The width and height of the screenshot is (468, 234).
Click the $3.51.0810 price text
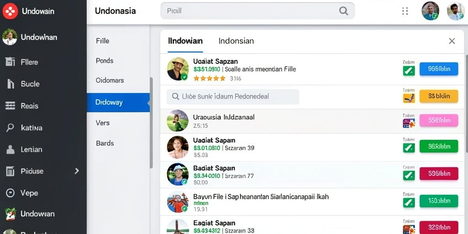coord(207,69)
